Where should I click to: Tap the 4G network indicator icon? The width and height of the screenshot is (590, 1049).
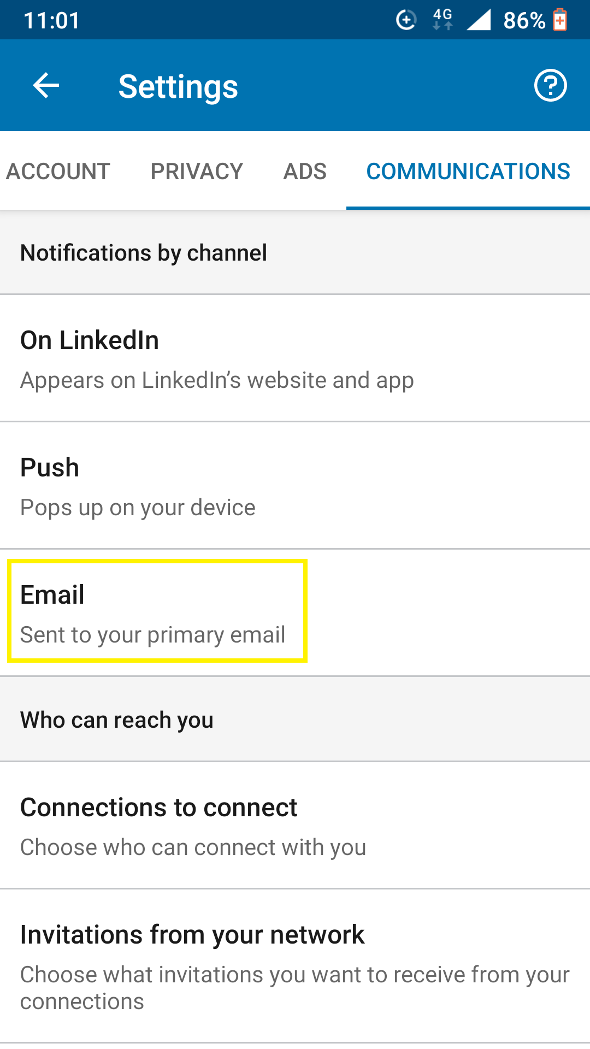(x=442, y=19)
